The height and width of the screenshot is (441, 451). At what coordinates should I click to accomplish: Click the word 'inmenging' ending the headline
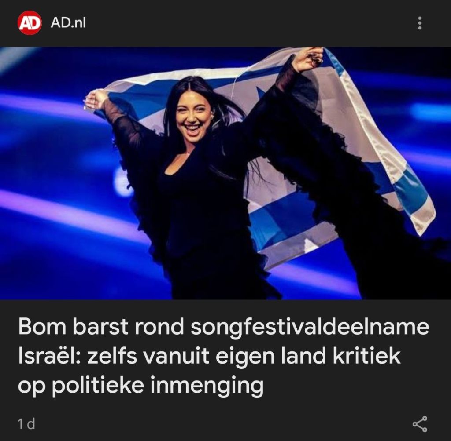pyautogui.click(x=207, y=386)
